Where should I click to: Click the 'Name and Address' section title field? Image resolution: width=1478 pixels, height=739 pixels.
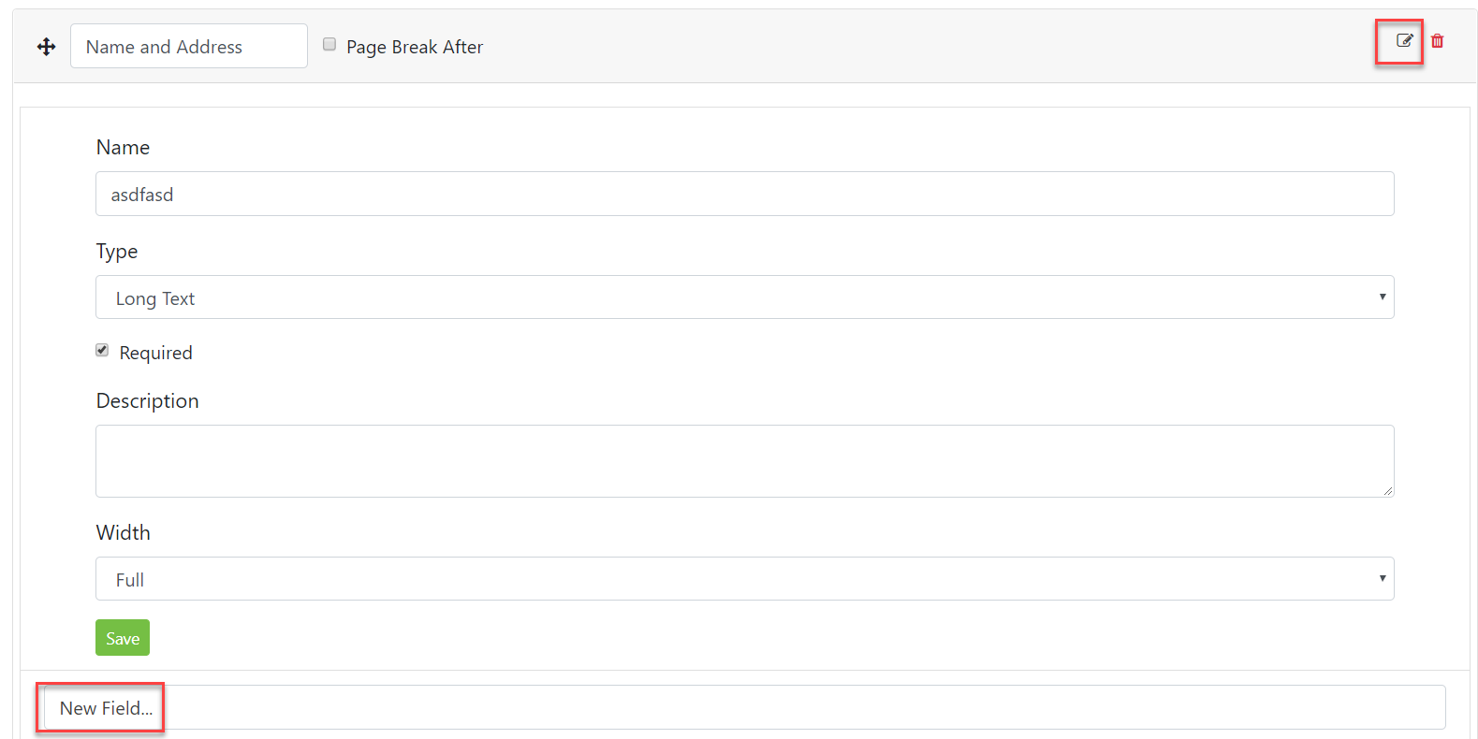pyautogui.click(x=188, y=47)
